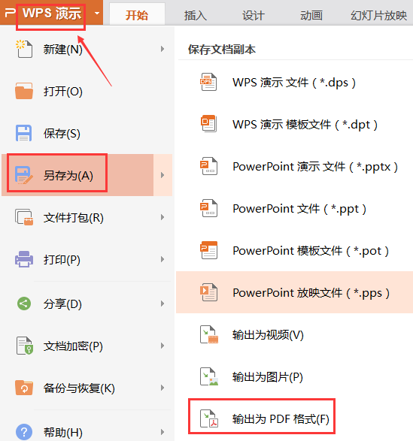The width and height of the screenshot is (413, 441).
Task: Select 文件打包(R) menu item
Action: pyautogui.click(x=87, y=217)
